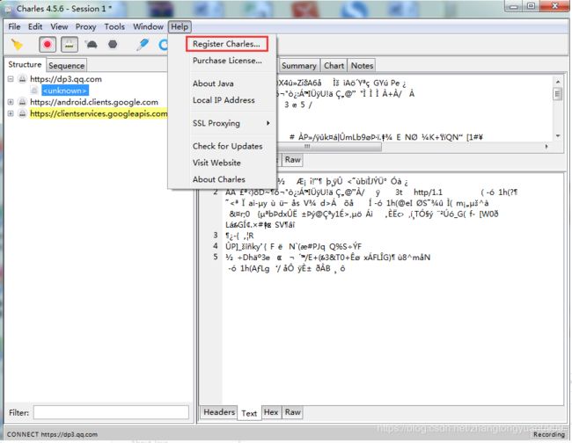Click horizontal scrollbar right arrow

pyautogui.click(x=546, y=147)
